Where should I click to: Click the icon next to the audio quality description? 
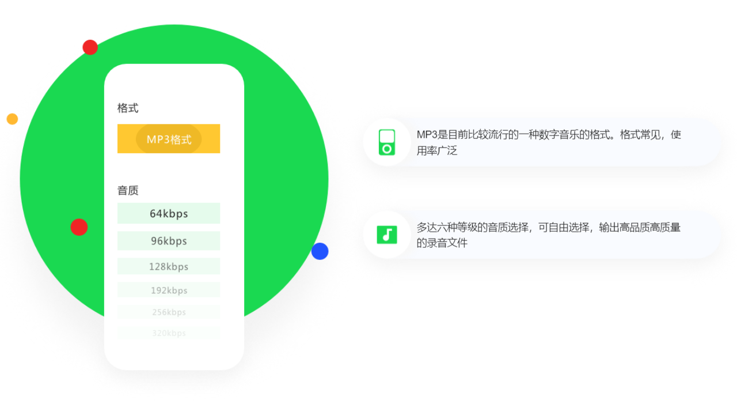pyautogui.click(x=386, y=235)
